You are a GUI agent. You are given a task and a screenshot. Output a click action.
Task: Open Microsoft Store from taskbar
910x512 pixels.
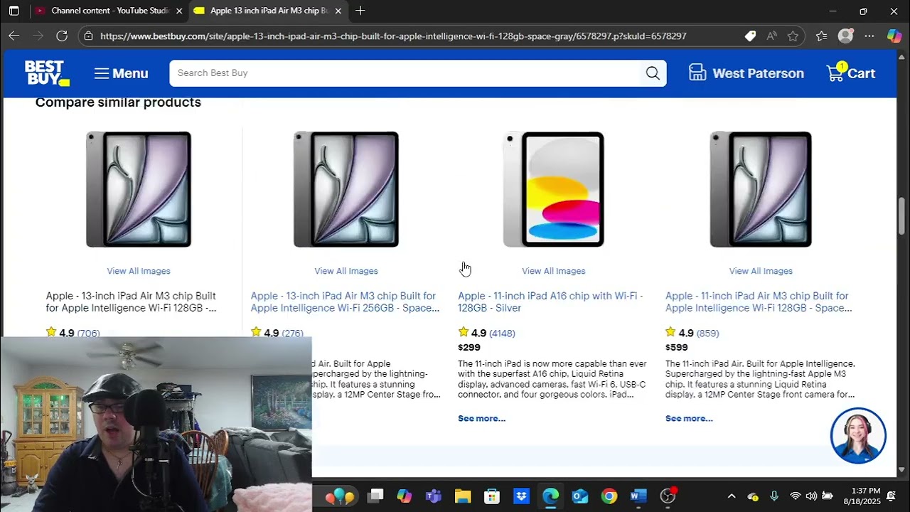[x=492, y=496]
